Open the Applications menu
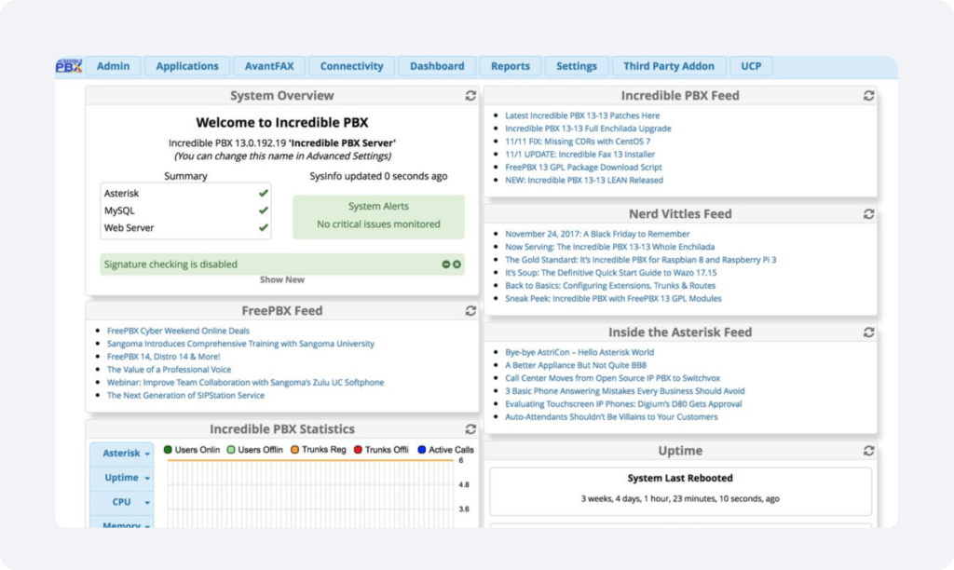 186,66
